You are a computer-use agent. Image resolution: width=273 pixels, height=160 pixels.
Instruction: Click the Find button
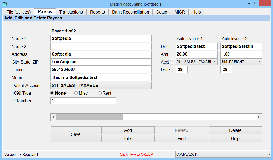click(x=181, y=138)
